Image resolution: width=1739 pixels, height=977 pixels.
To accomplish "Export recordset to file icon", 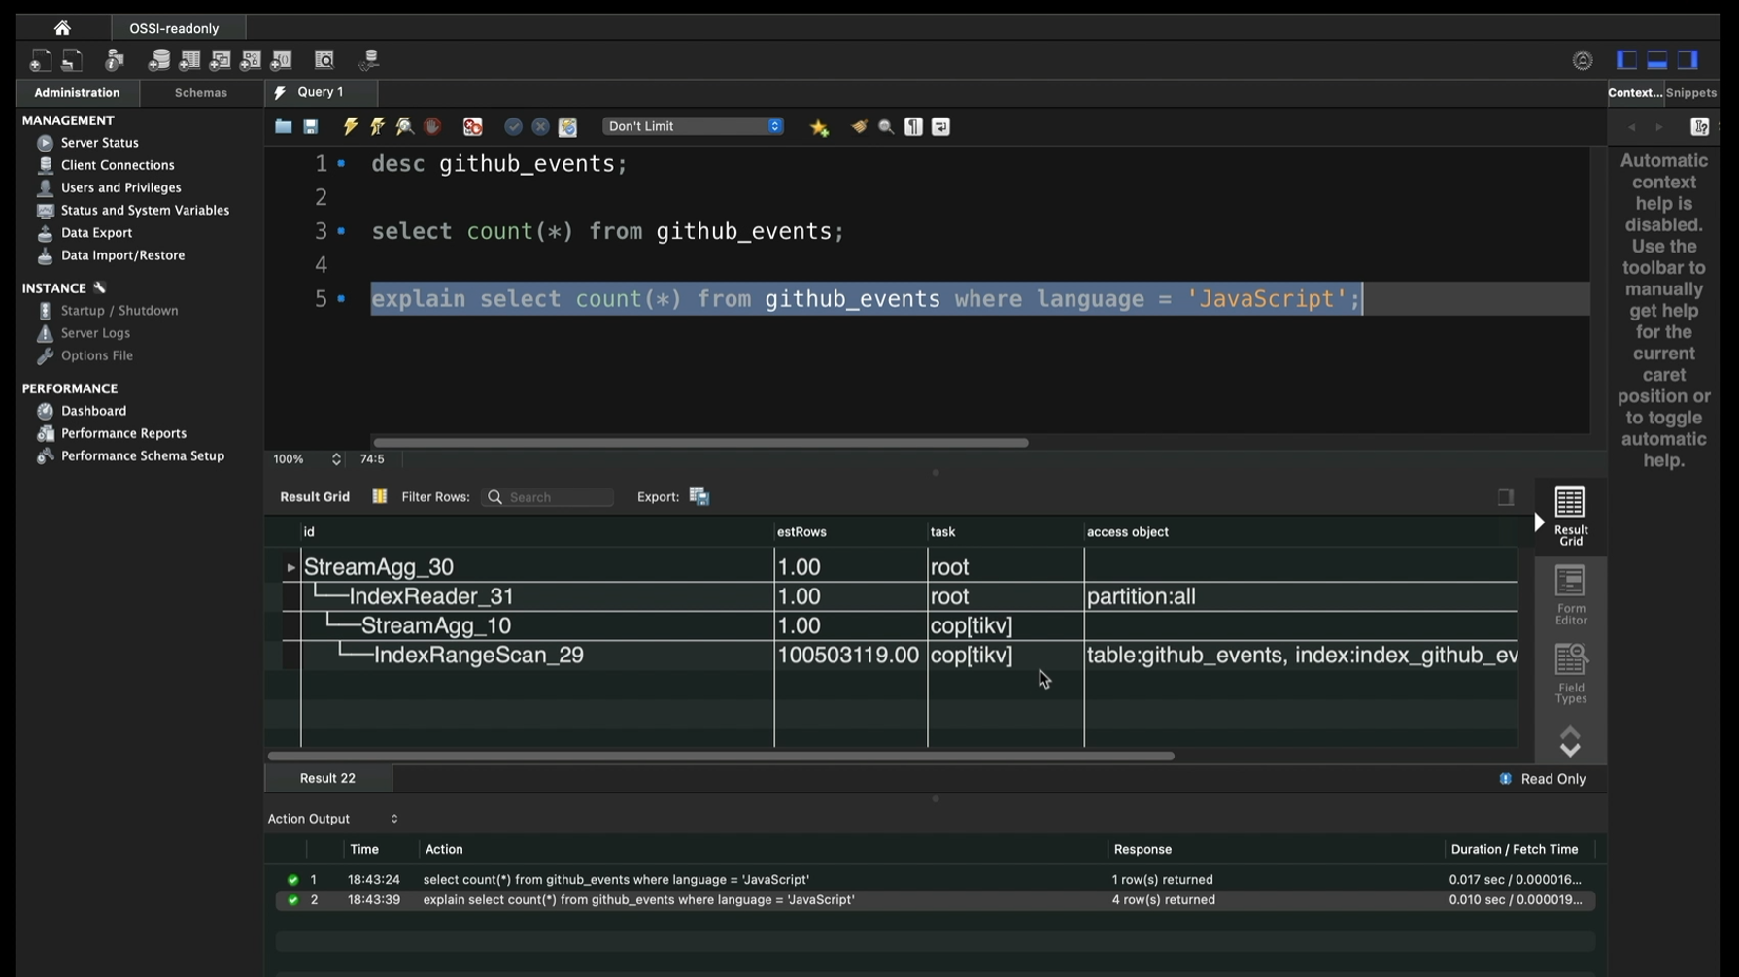I will [x=699, y=496].
